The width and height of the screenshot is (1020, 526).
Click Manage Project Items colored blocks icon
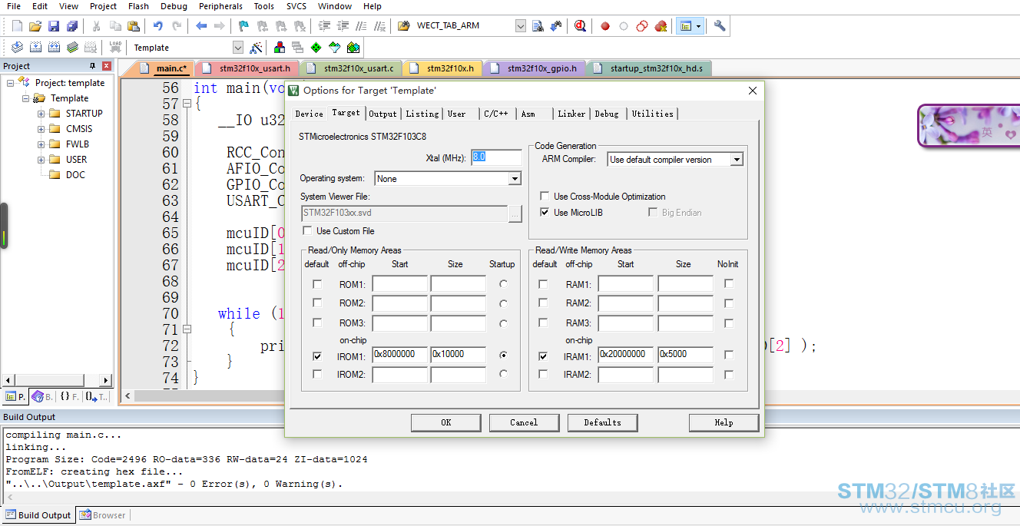click(x=279, y=48)
